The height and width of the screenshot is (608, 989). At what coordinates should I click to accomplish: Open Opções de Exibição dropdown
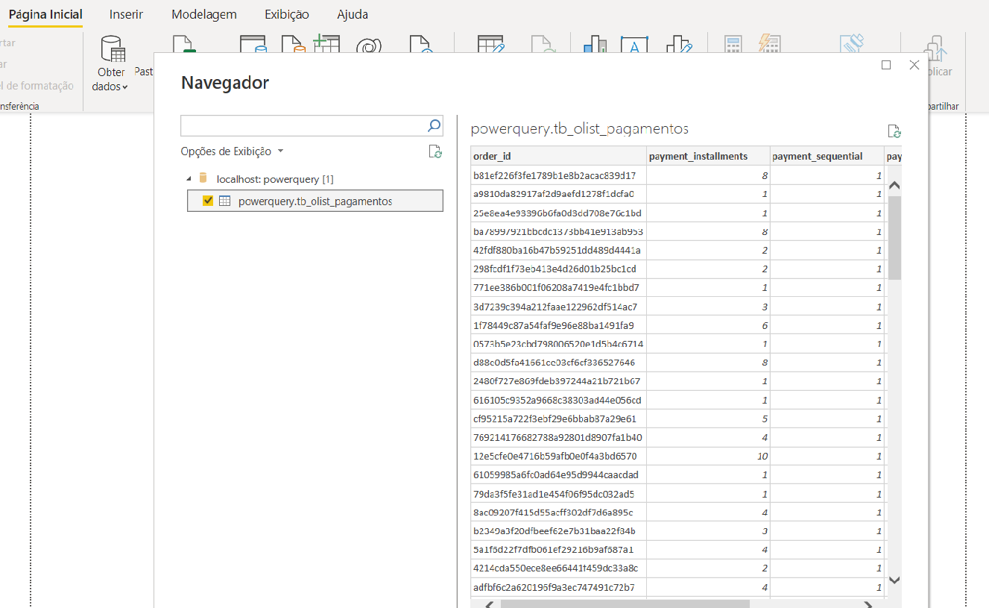point(233,151)
